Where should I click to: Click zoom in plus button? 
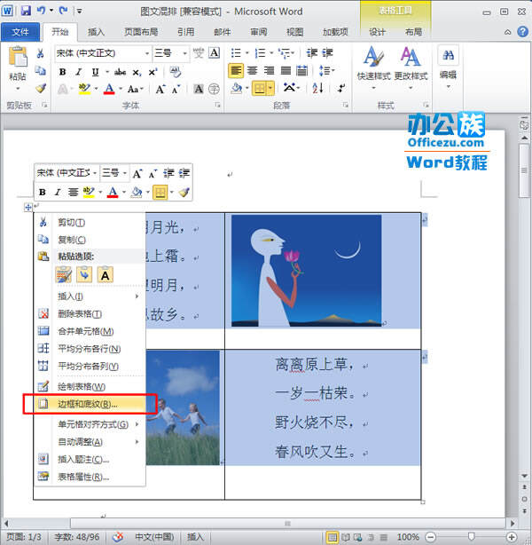tap(512, 537)
